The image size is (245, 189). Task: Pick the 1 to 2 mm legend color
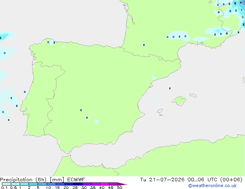tap(24, 184)
